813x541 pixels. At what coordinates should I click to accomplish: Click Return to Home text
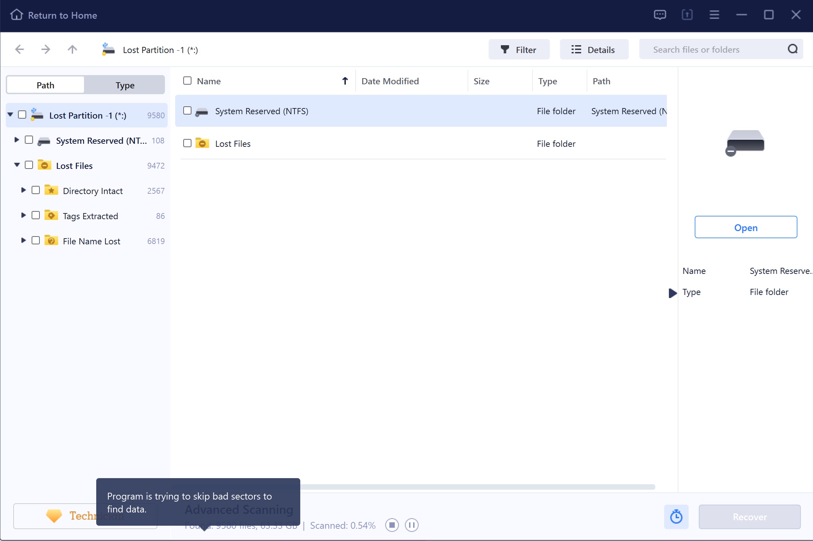pos(63,15)
